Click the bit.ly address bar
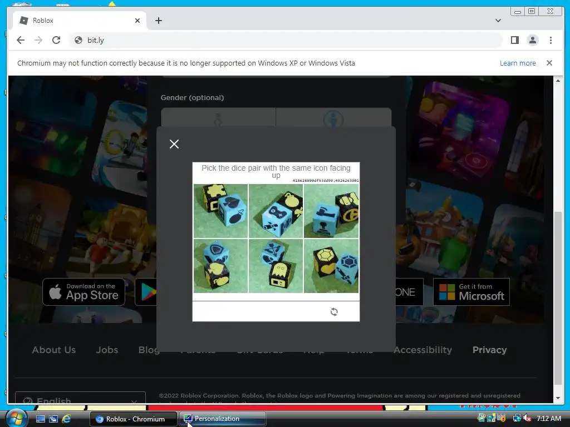Image resolution: width=570 pixels, height=427 pixels. (x=286, y=40)
